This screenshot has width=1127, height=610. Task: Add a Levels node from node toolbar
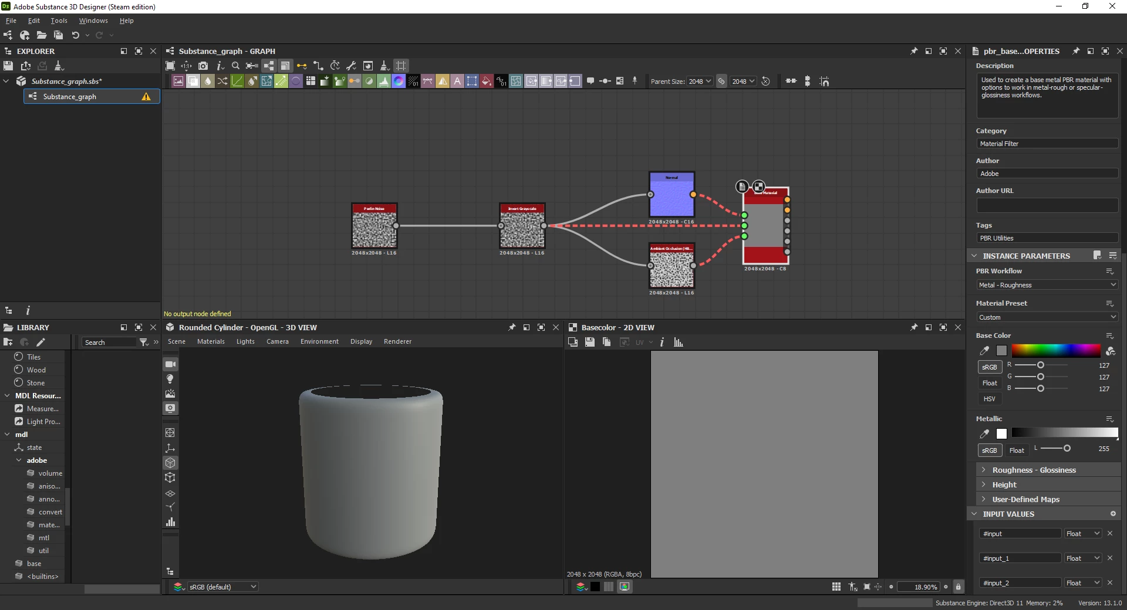tap(384, 81)
